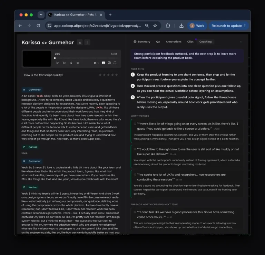Screen dimensions: 265x255
Task: Skip forward in the recording
Action: (x=71, y=63)
